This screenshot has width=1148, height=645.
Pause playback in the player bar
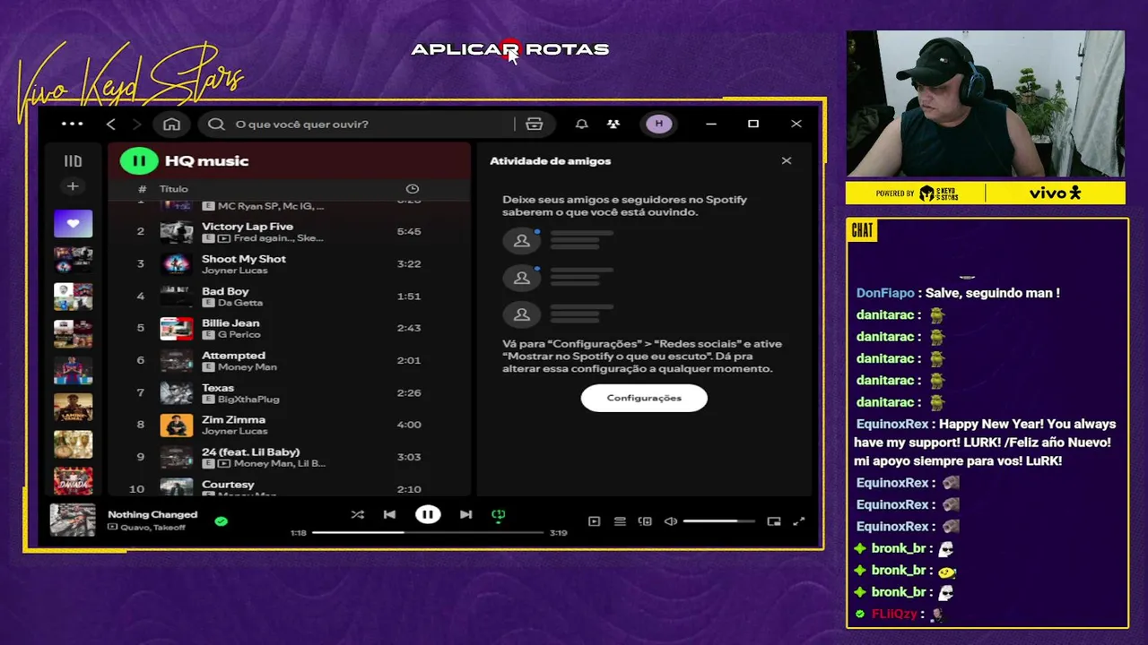click(x=428, y=514)
